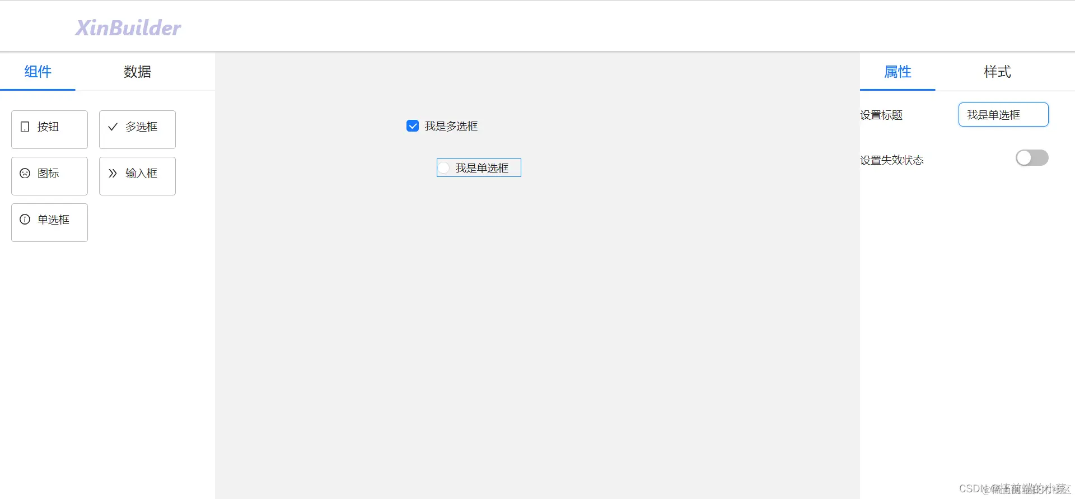1075x499 pixels.
Task: Add the 输入框 component
Action: click(137, 176)
